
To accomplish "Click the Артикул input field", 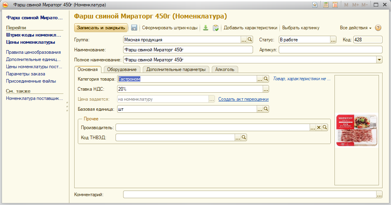I will (330, 50).
